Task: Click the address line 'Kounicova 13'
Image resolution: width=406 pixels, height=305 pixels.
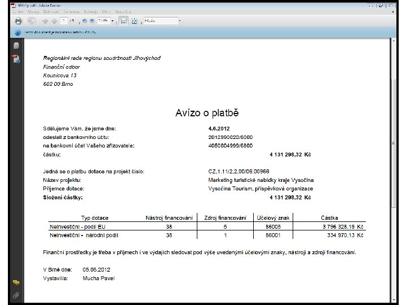Action: point(60,76)
